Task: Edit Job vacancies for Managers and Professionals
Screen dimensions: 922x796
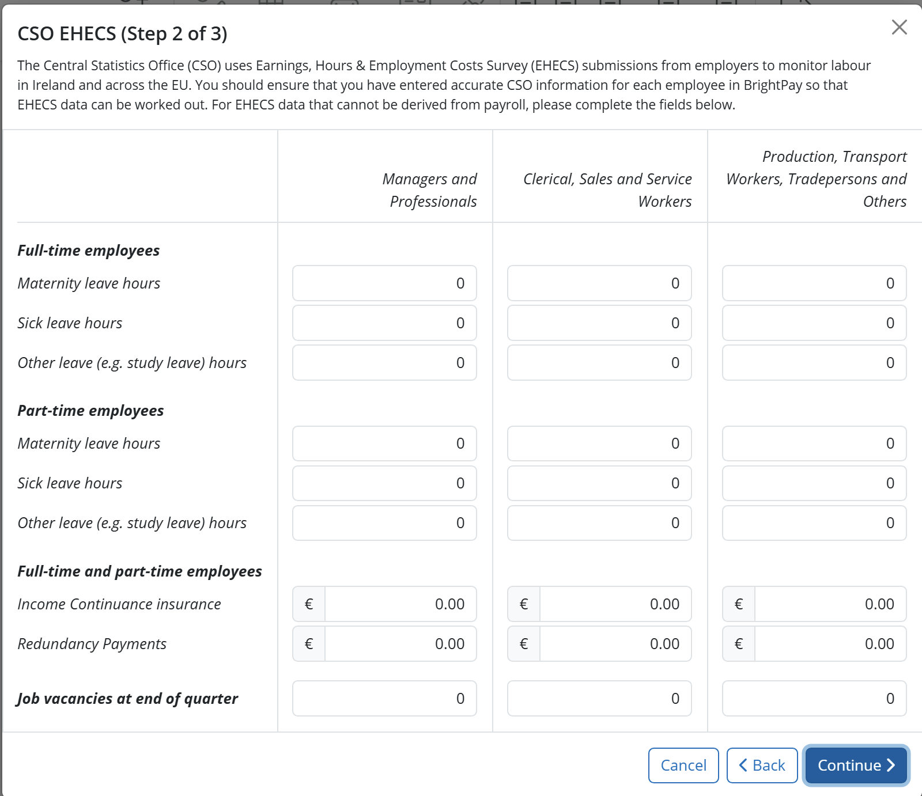Action: pyautogui.click(x=384, y=698)
